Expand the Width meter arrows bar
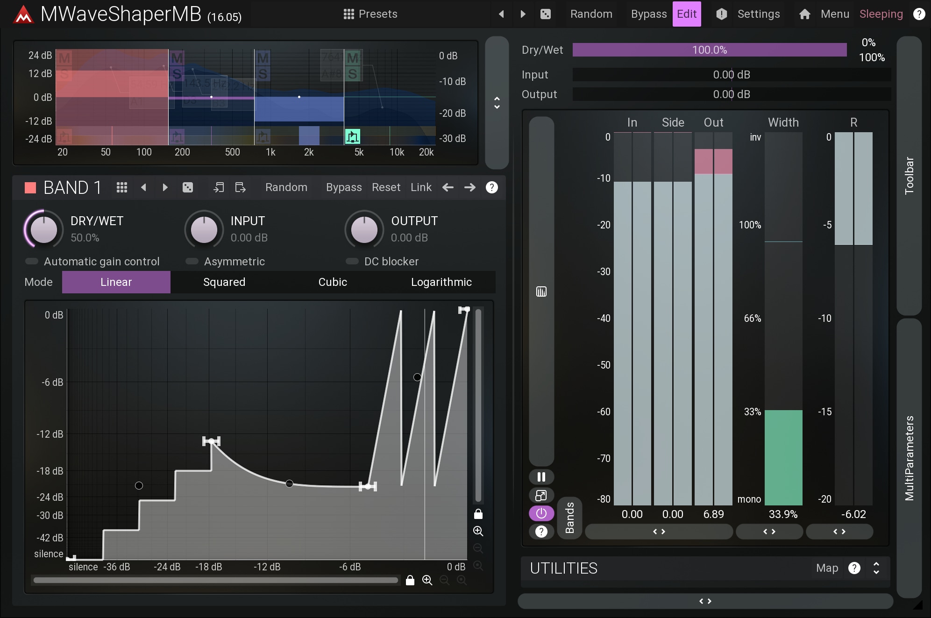The image size is (931, 618). 769,532
